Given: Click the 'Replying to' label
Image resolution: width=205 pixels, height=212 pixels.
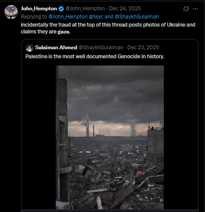Looking at the screenshot, I should coord(34,17).
